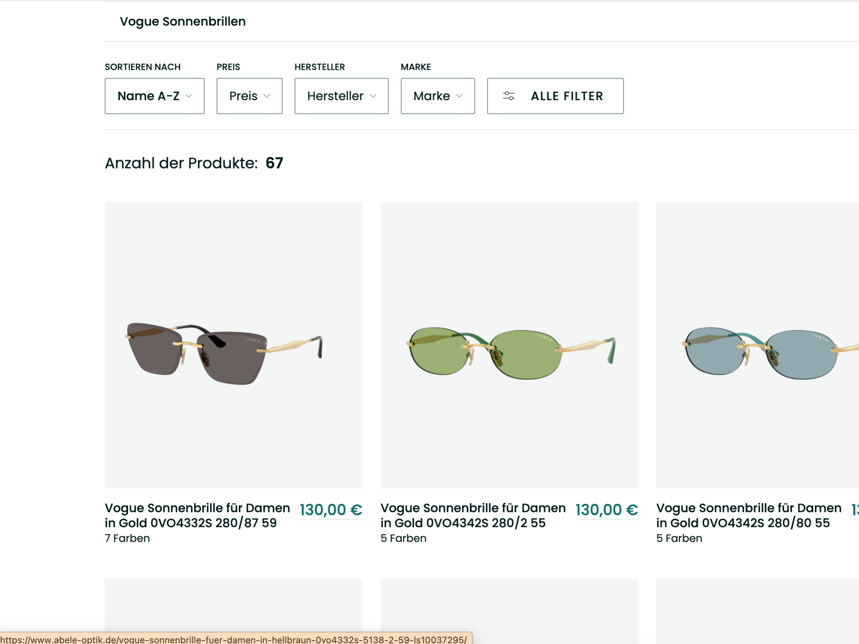Click the '7 Farben' color count
This screenshot has width=859, height=644.
click(127, 538)
